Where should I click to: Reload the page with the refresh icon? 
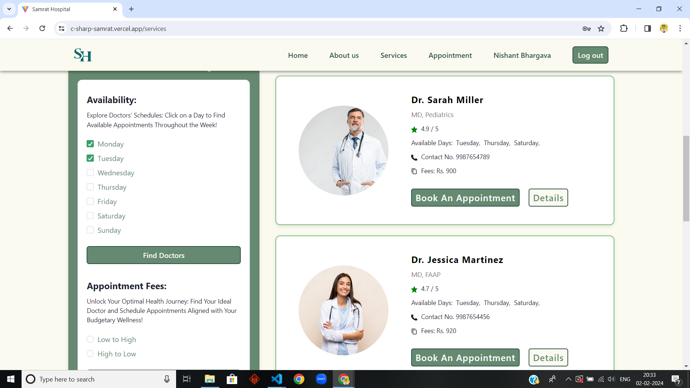coord(42,28)
